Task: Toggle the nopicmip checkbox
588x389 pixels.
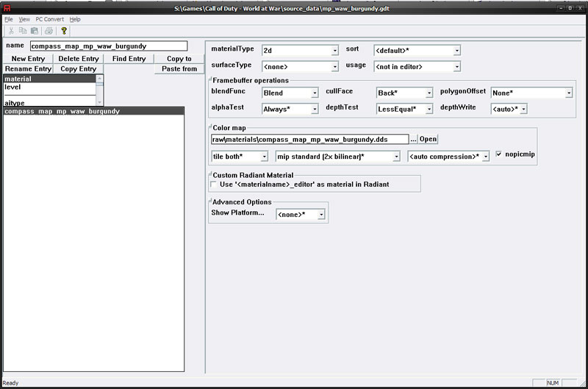Action: tap(499, 154)
